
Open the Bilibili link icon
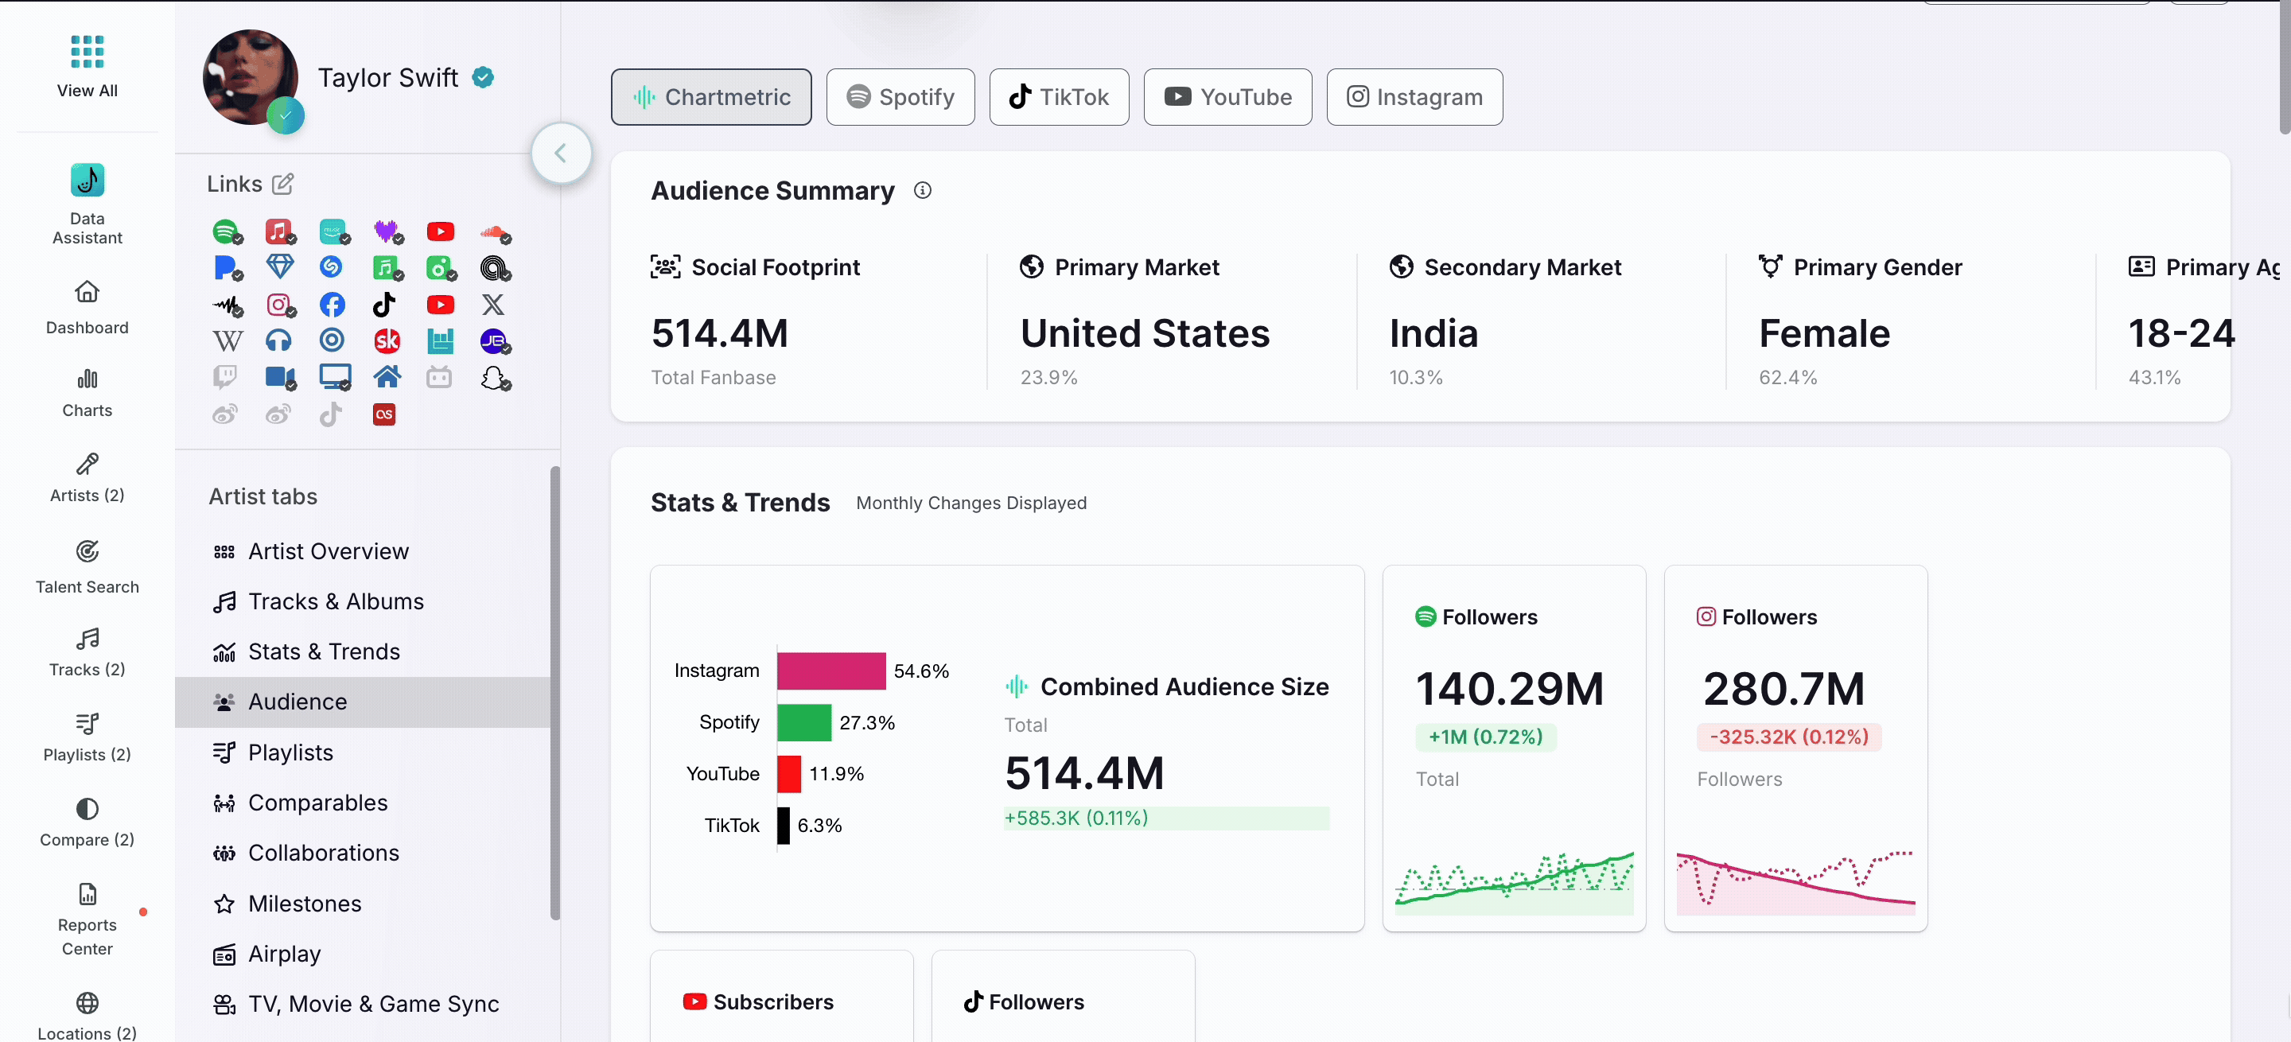coord(438,377)
